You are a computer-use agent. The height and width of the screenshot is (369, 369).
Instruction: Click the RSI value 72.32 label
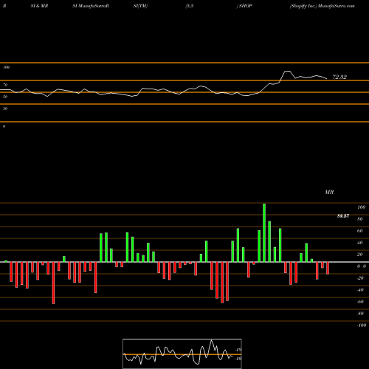point(339,77)
